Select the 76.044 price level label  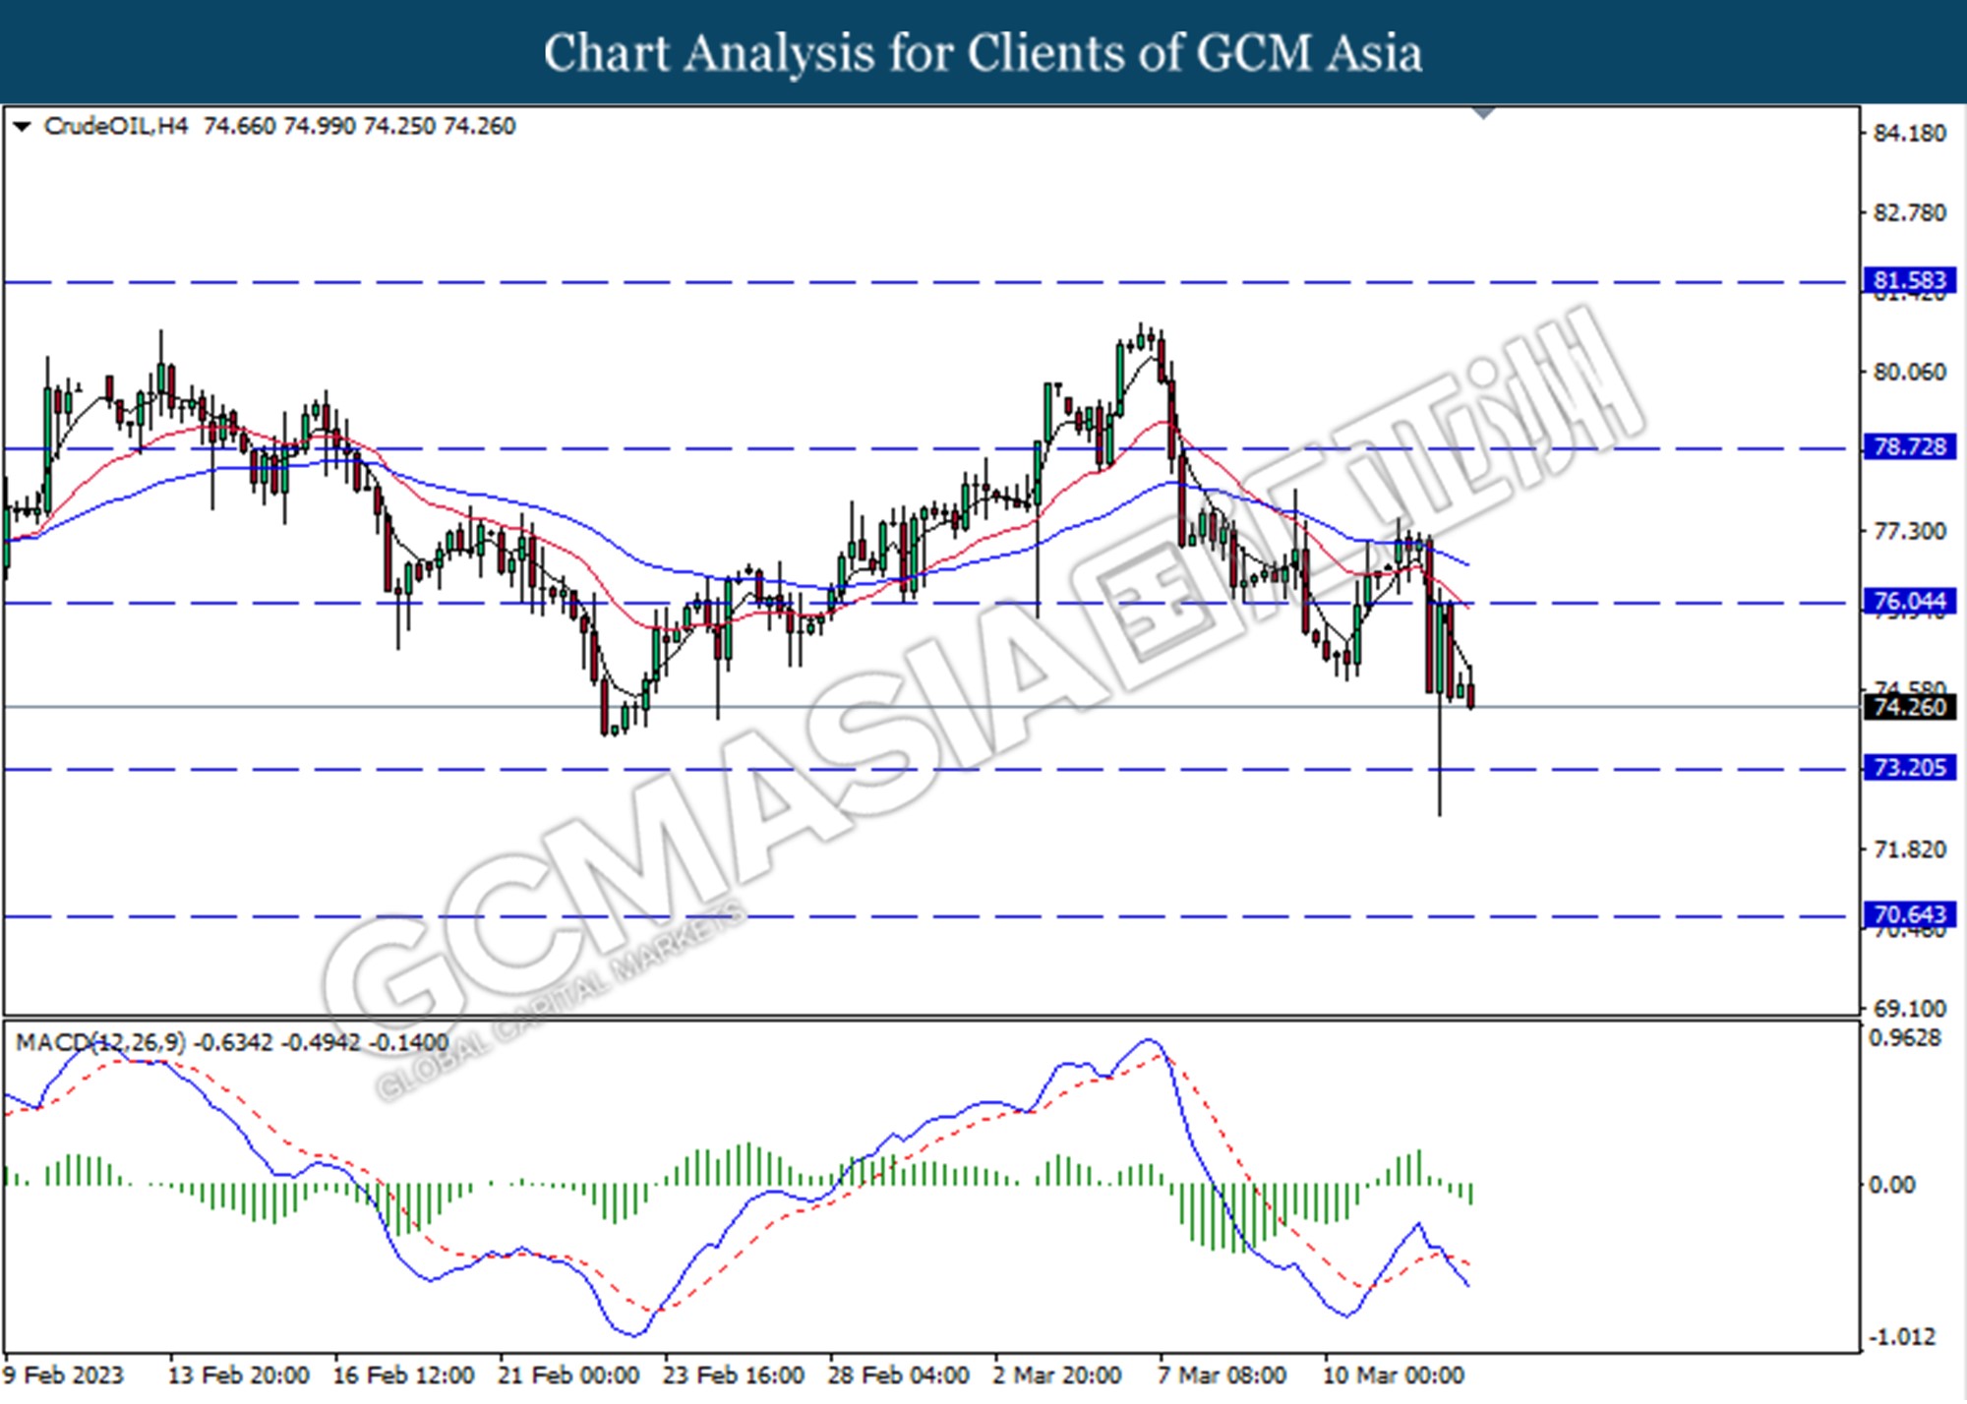point(1910,601)
